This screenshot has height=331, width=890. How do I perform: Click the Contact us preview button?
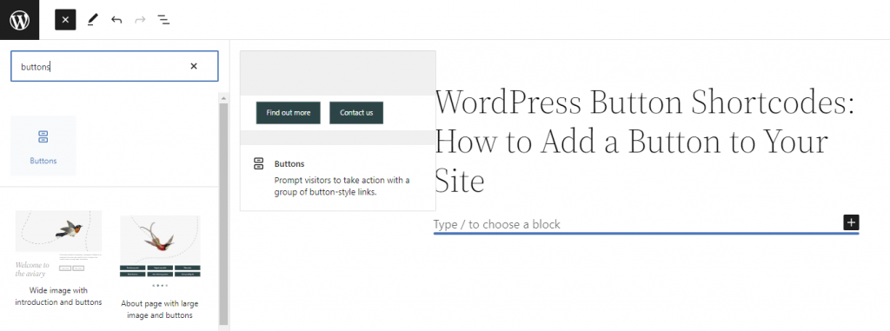[x=356, y=112]
